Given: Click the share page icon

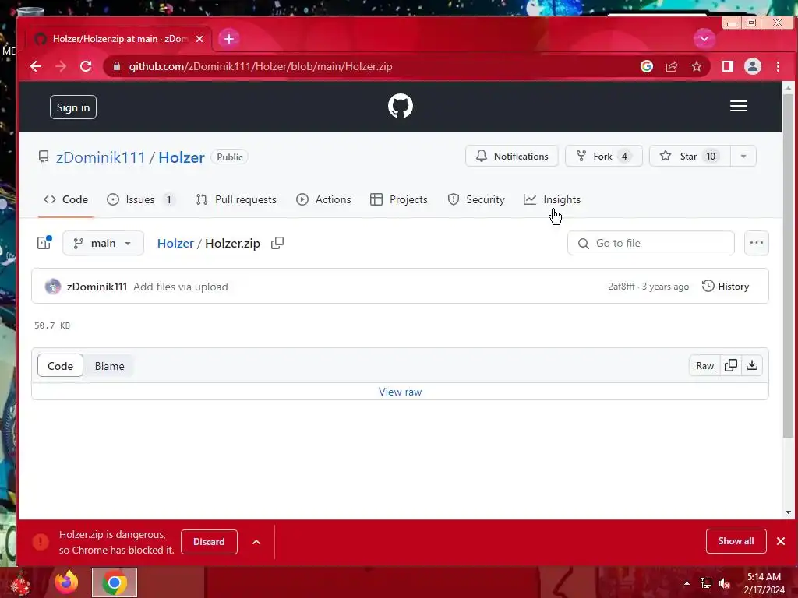Looking at the screenshot, I should [x=672, y=66].
